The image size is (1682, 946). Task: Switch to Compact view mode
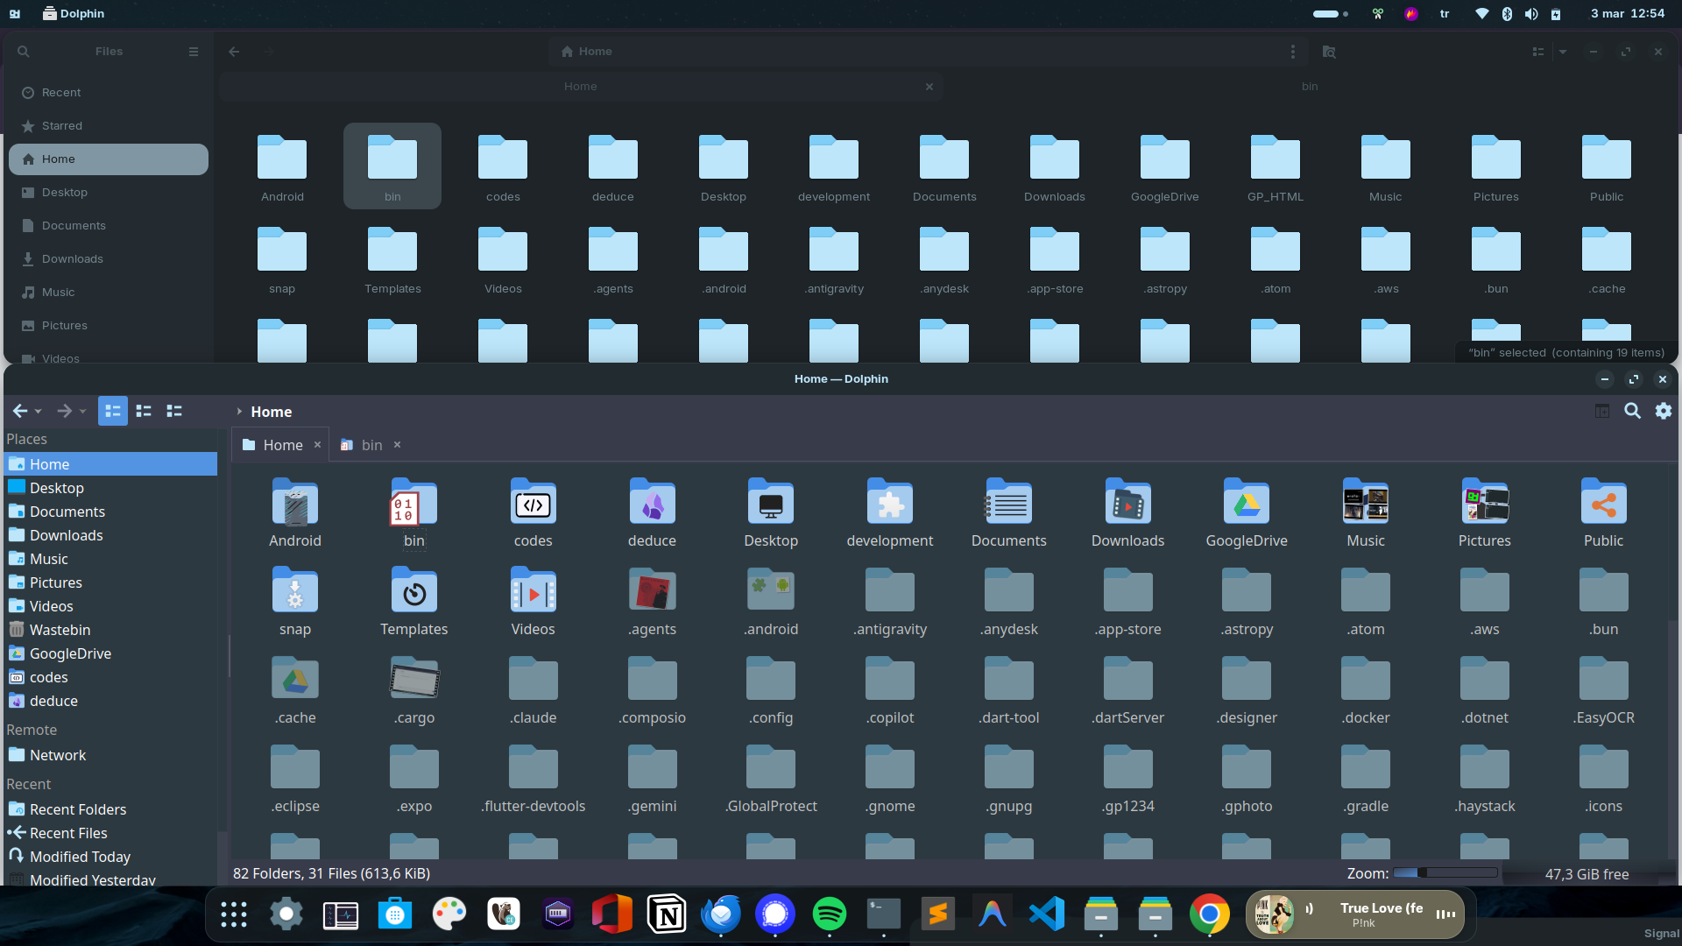coord(144,411)
